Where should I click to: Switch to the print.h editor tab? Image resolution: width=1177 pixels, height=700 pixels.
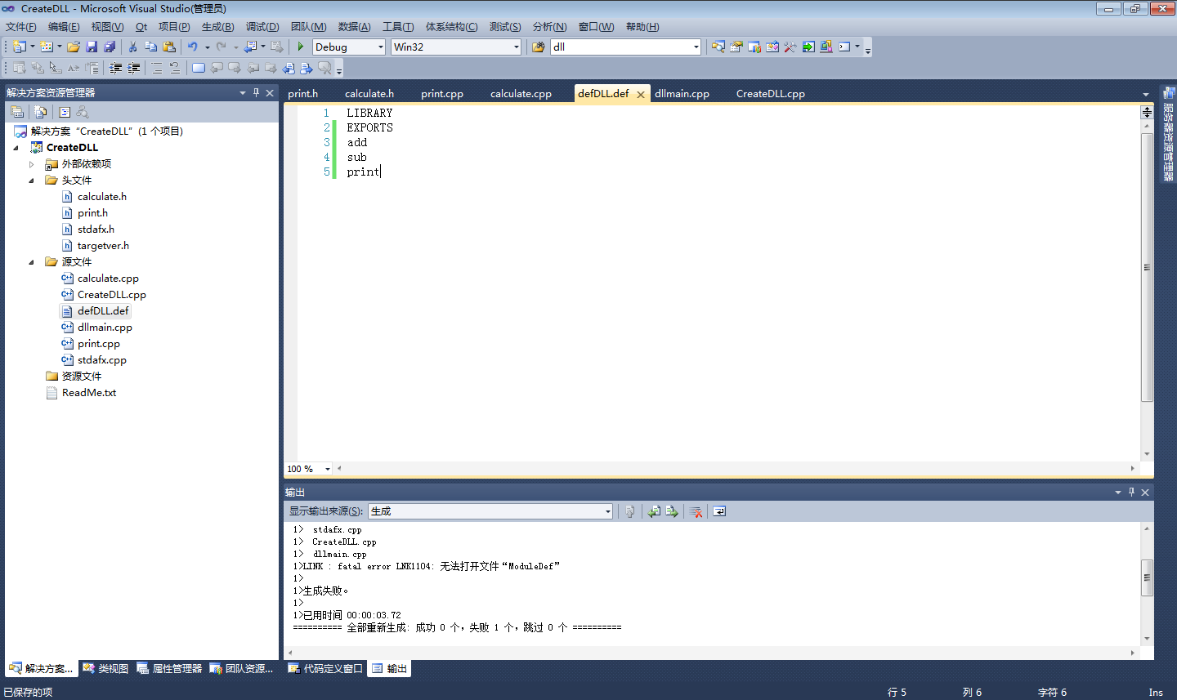[302, 94]
